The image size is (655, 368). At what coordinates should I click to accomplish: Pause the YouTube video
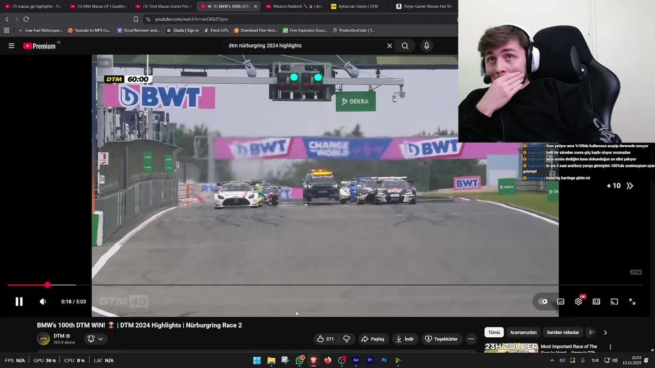coord(19,302)
